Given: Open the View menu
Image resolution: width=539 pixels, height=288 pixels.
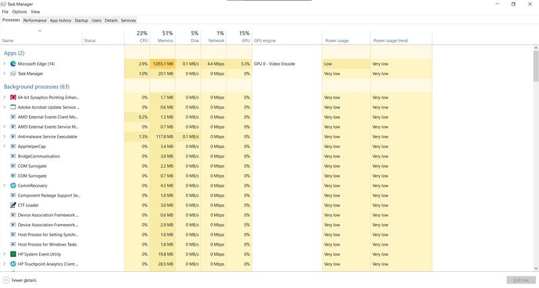Looking at the screenshot, I should [36, 11].
